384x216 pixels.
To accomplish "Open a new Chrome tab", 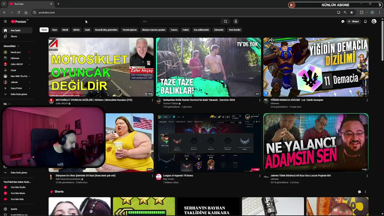I will coord(58,4).
